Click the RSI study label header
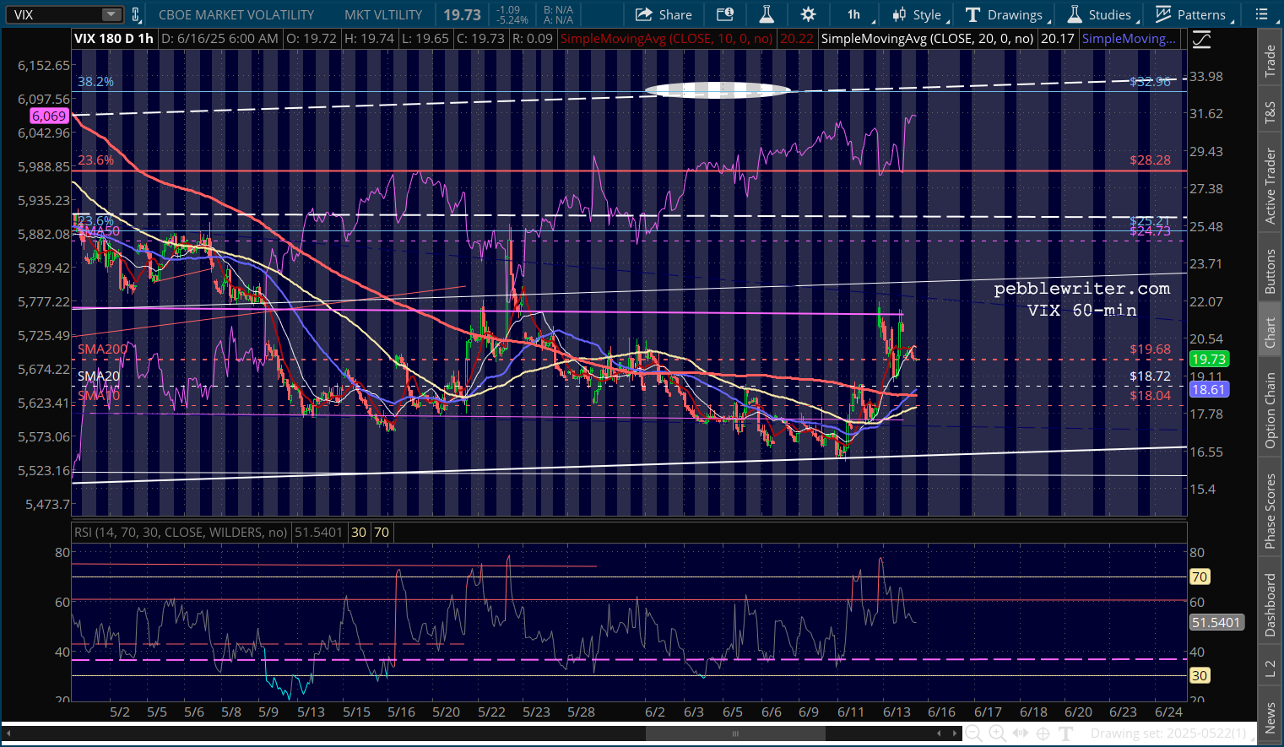Screen dimensions: 1284x747 [x=181, y=533]
